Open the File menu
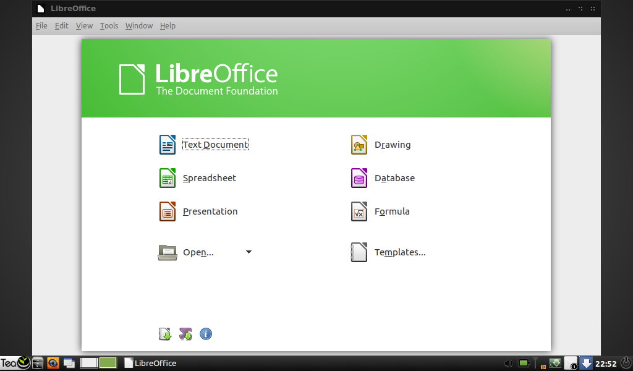Viewport: 633px width, 371px height. 41,26
